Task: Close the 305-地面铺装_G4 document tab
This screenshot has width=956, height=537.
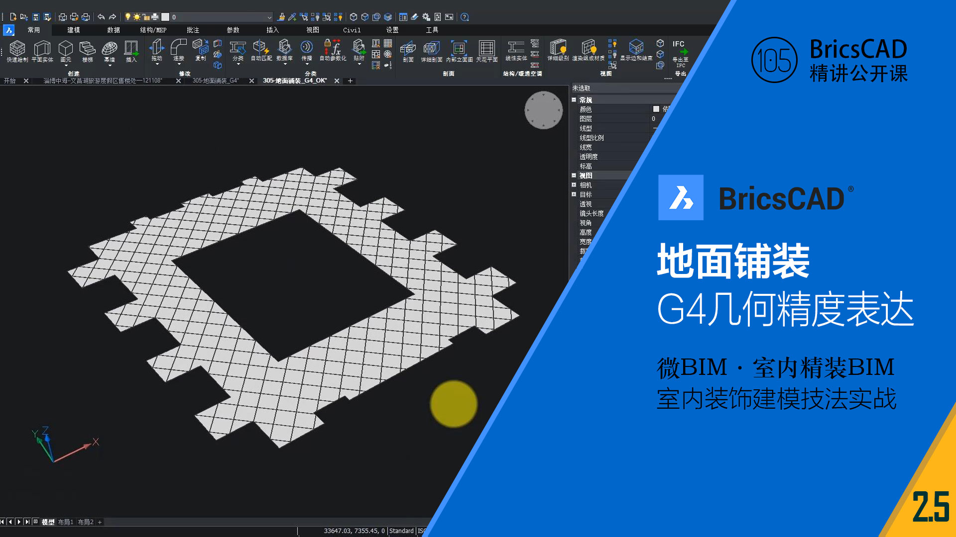Action: (x=251, y=81)
